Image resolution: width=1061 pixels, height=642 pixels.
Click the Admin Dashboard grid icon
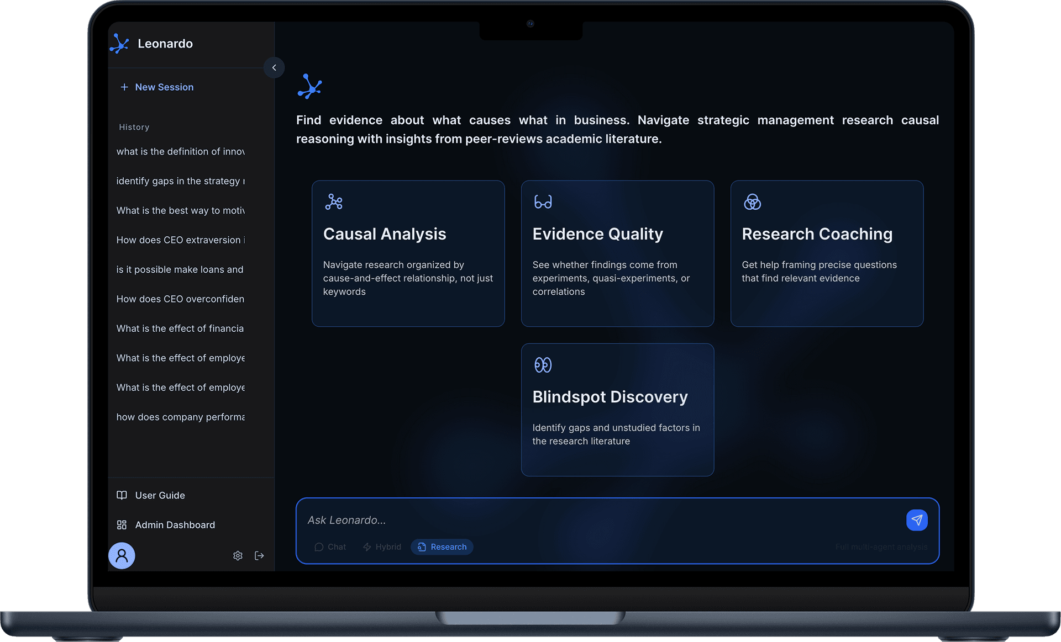point(122,524)
